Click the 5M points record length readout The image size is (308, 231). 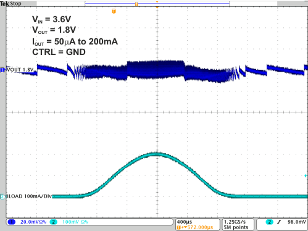tap(236, 227)
